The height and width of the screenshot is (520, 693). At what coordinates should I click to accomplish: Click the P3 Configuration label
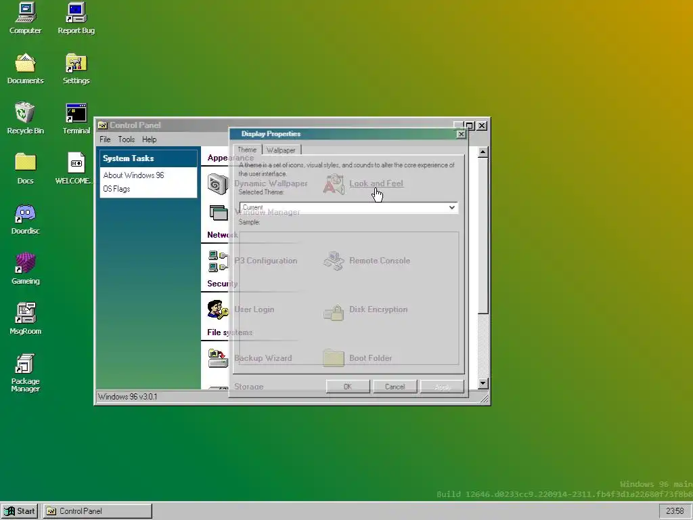pyautogui.click(x=265, y=261)
